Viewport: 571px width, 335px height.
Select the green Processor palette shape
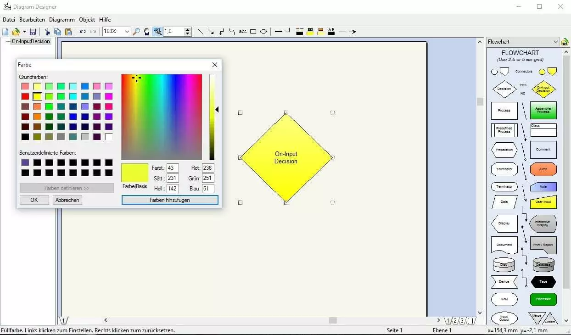[543, 299]
